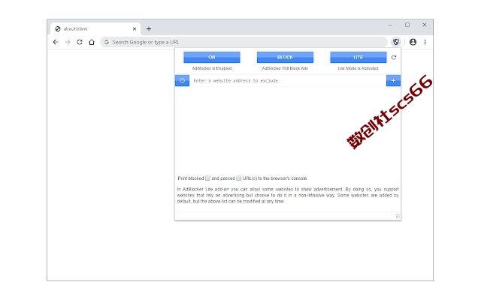Viewport: 481px width, 300px height.
Task: Maximize the browser window
Action: click(x=407, y=25)
